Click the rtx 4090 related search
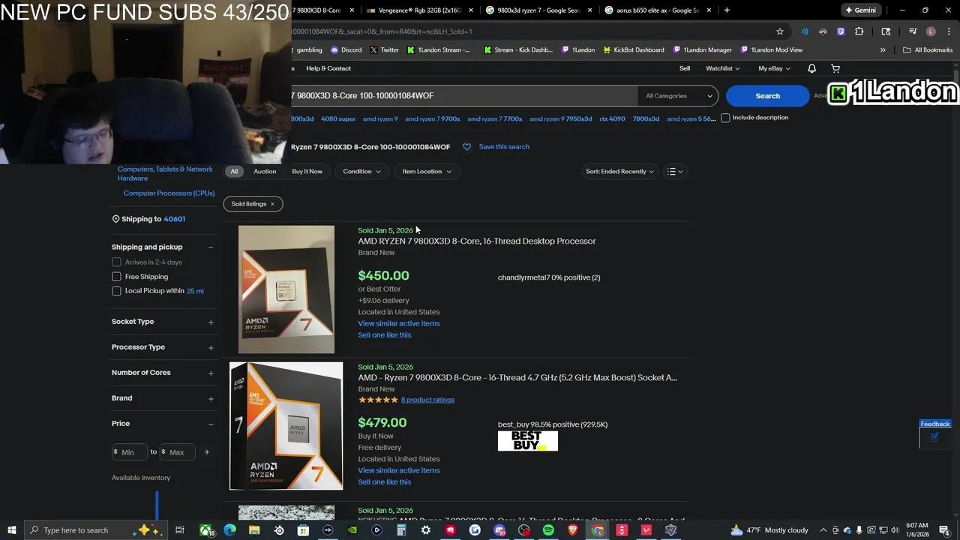 612,118
